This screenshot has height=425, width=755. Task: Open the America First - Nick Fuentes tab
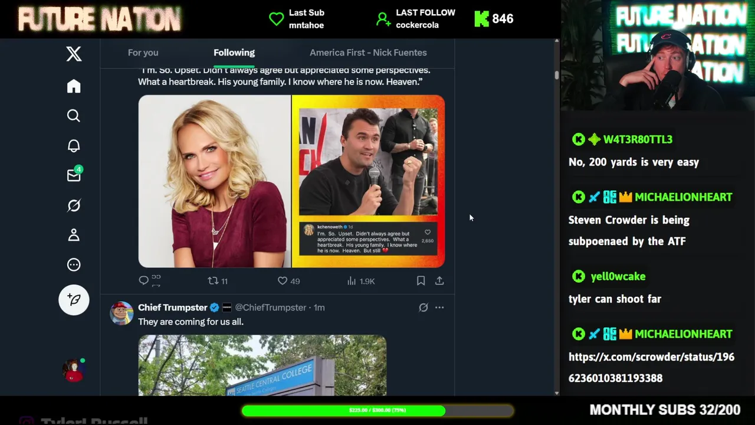coord(368,53)
